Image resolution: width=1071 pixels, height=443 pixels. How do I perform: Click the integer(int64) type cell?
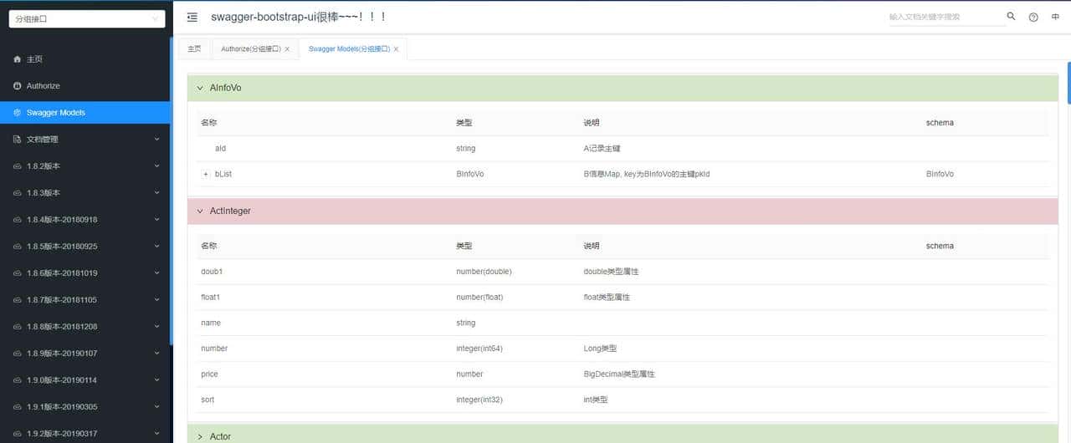pyautogui.click(x=479, y=349)
